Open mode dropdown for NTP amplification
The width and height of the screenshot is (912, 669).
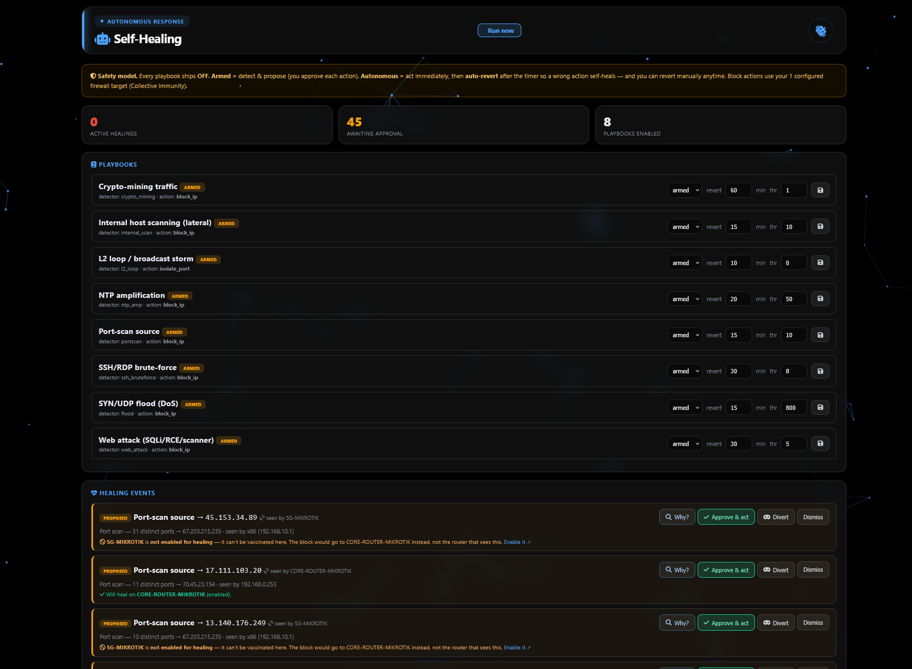click(684, 299)
